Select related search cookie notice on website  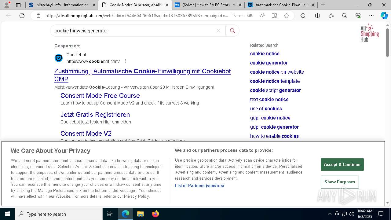[277, 72]
